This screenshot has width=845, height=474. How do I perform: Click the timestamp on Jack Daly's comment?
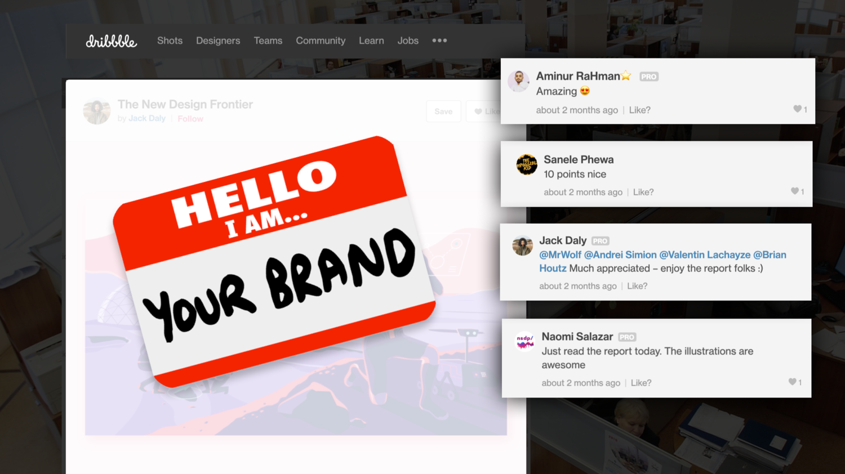(x=578, y=286)
